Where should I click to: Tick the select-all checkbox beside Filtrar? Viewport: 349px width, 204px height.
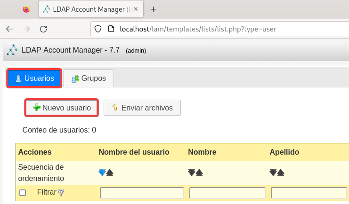click(23, 193)
